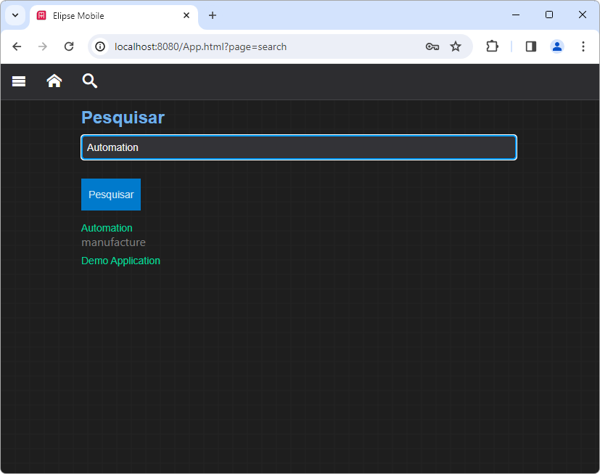Toggle the browser side panel
The image size is (600, 474).
(x=531, y=46)
